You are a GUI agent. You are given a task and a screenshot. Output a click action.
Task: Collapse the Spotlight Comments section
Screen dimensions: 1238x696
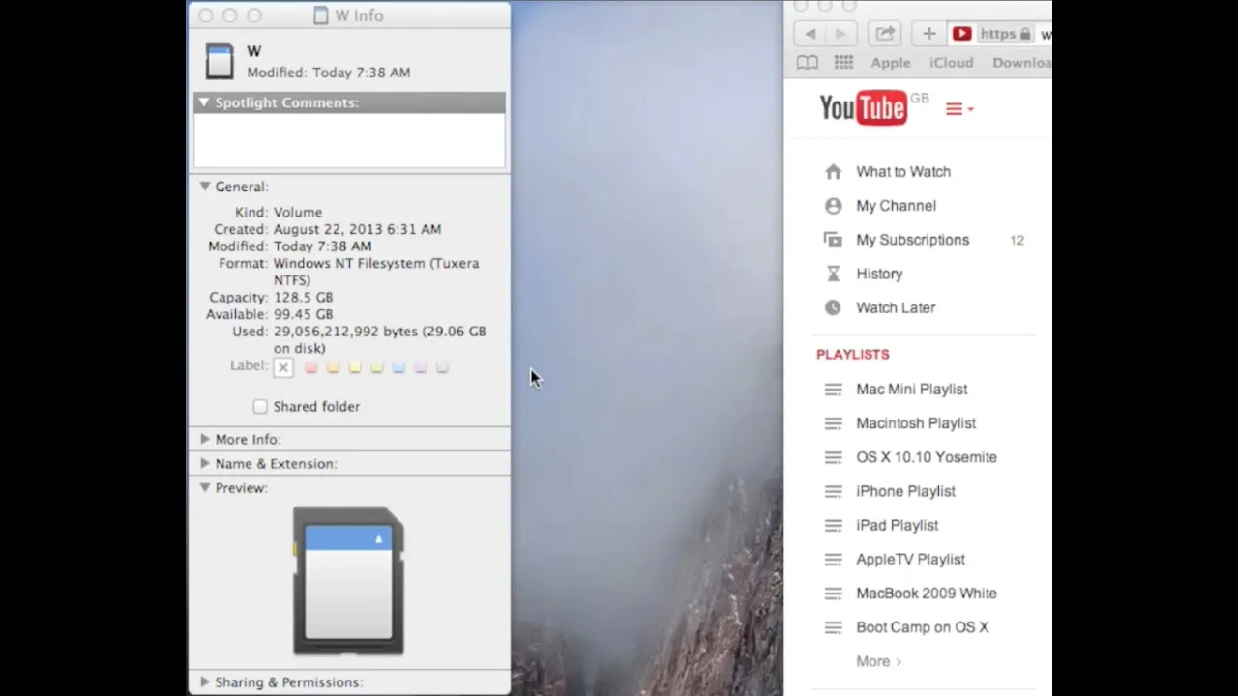point(204,102)
